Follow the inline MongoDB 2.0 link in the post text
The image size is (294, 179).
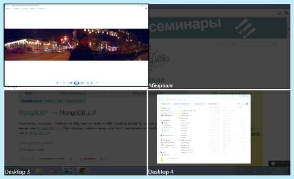pos(39,133)
